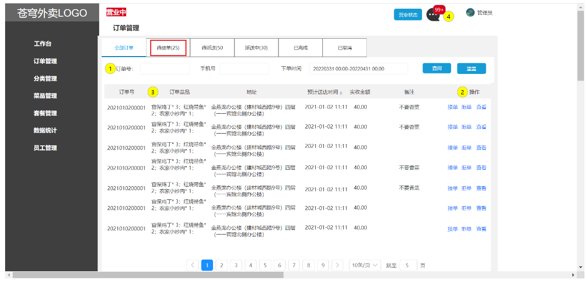The width and height of the screenshot is (587, 283).
Task: Click the 地址 column header
Action: pos(251,92)
